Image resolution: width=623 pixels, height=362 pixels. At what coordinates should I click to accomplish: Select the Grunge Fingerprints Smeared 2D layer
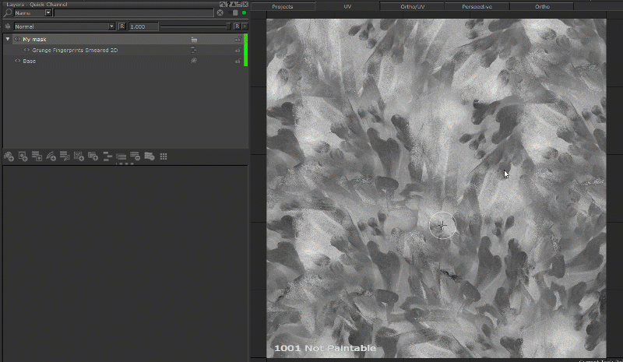74,50
